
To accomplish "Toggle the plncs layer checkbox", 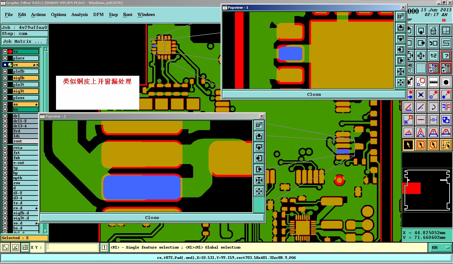I will tap(5, 58).
